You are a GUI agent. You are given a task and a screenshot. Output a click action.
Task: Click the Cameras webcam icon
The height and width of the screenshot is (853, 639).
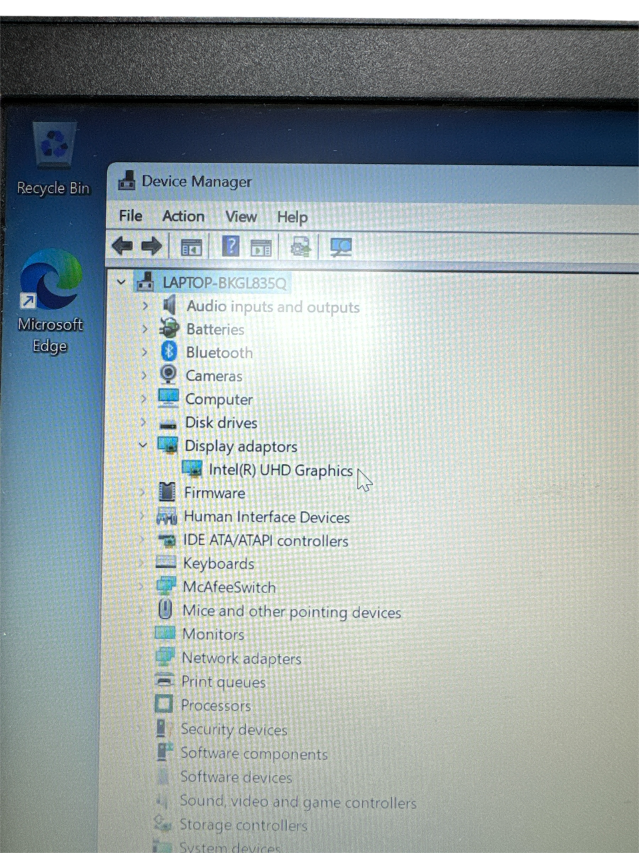pyautogui.click(x=168, y=375)
